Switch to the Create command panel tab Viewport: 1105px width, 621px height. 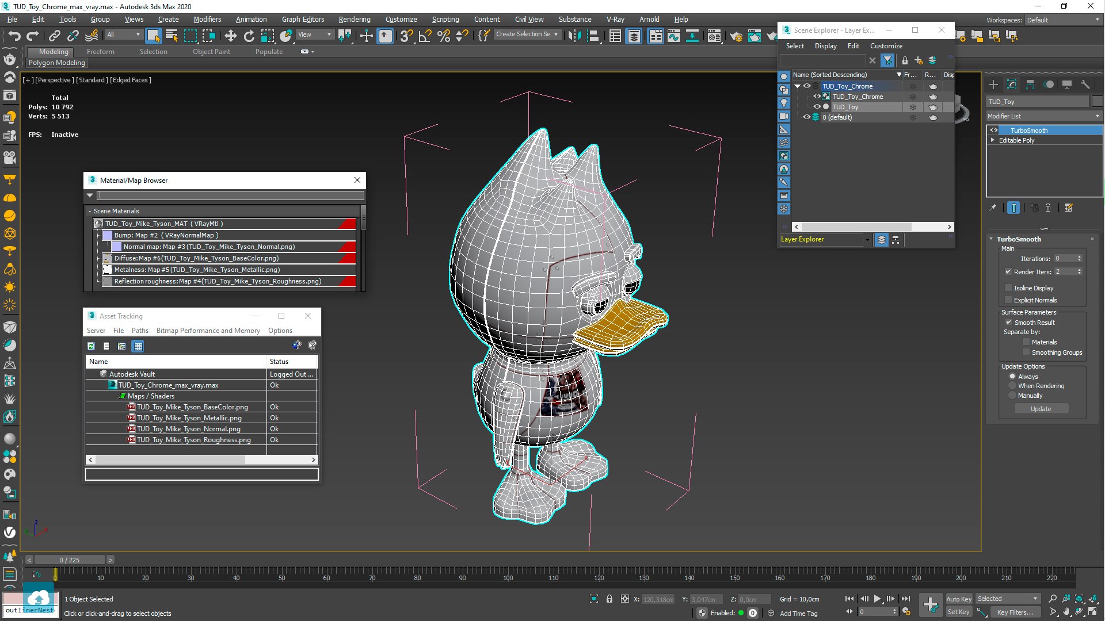click(993, 85)
